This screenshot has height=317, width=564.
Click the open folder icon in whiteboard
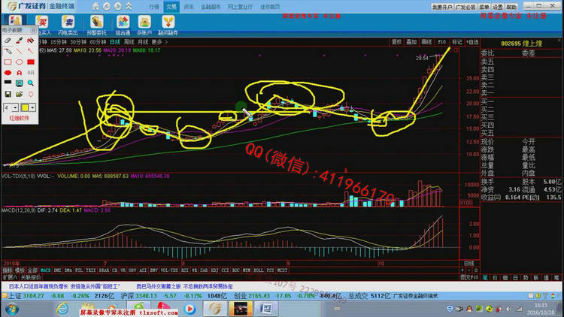pyautogui.click(x=19, y=94)
